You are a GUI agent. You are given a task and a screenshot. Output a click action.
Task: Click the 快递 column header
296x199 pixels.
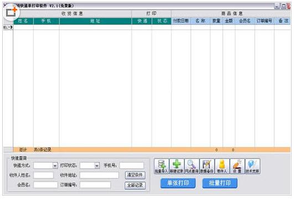pyautogui.click(x=142, y=21)
